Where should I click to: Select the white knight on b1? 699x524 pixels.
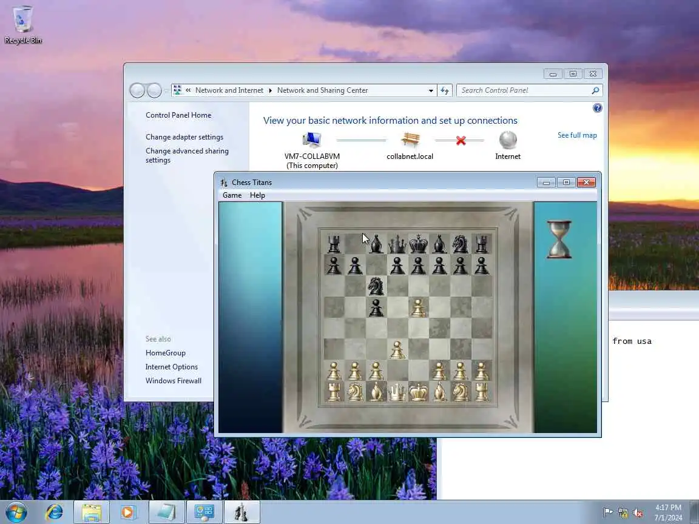click(355, 392)
